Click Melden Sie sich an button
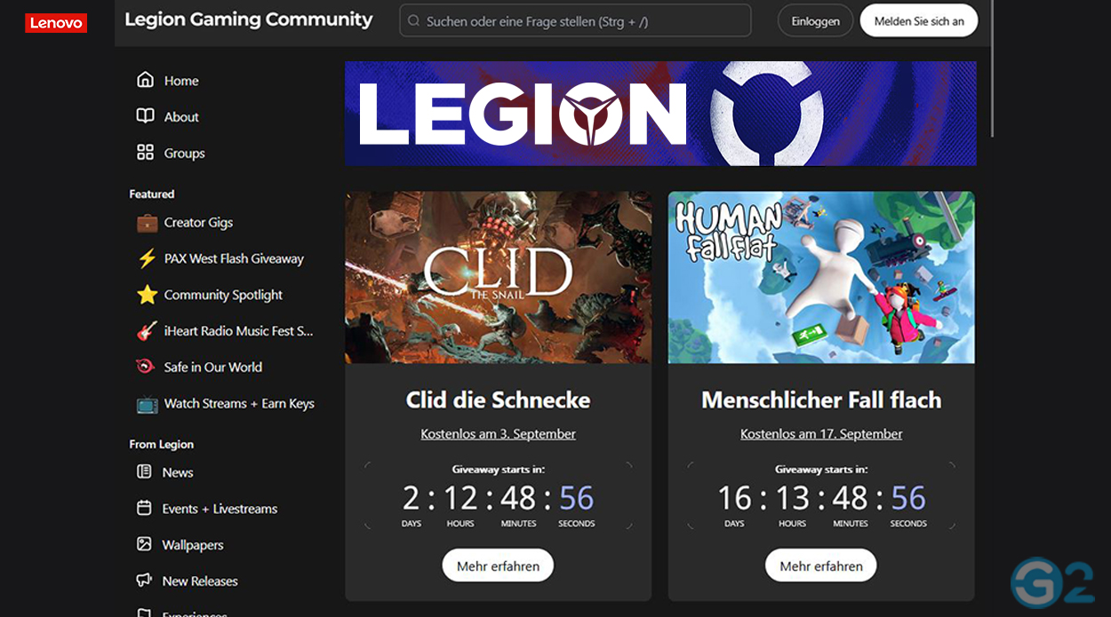The image size is (1111, 617). click(919, 21)
